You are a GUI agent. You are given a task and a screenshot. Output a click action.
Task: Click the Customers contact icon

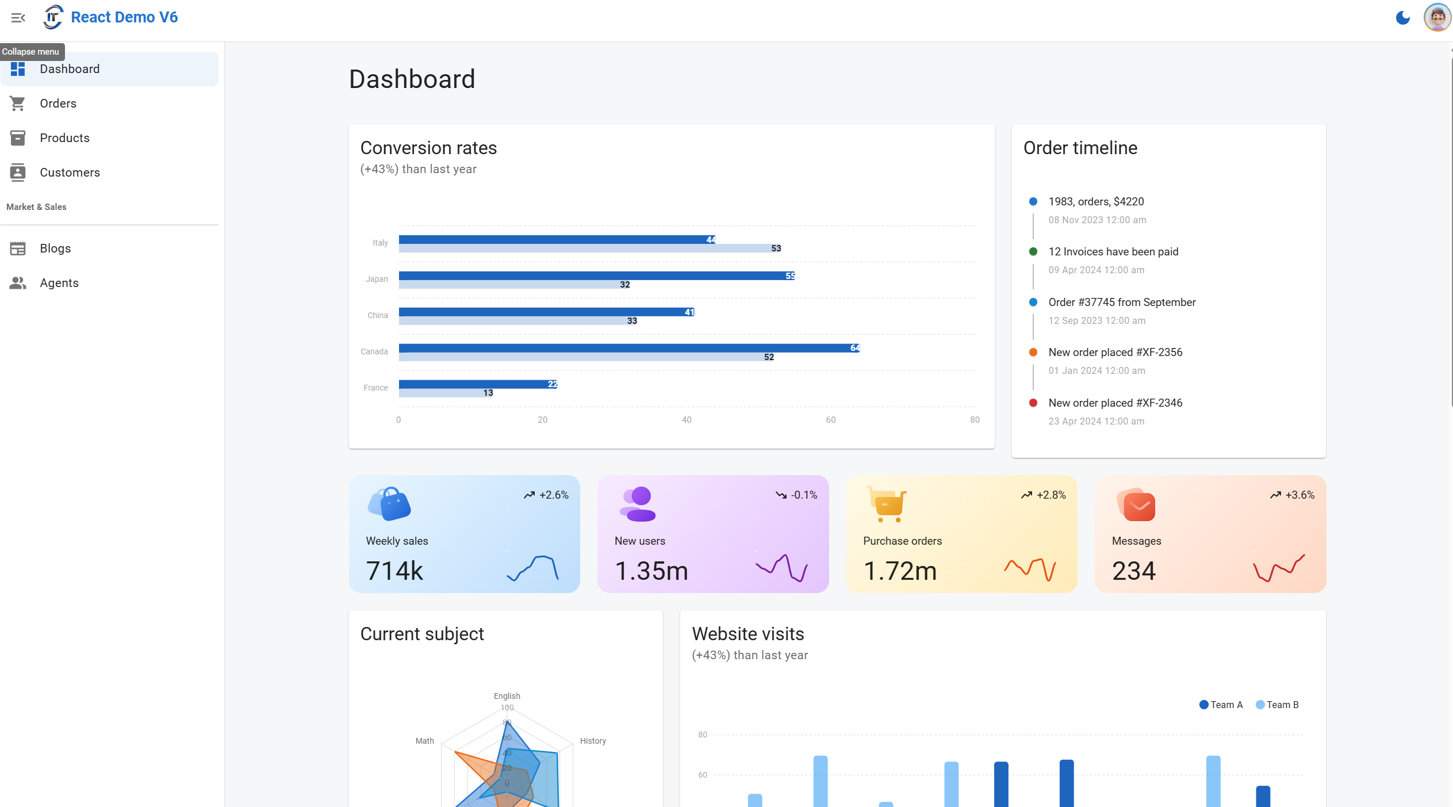[18, 173]
